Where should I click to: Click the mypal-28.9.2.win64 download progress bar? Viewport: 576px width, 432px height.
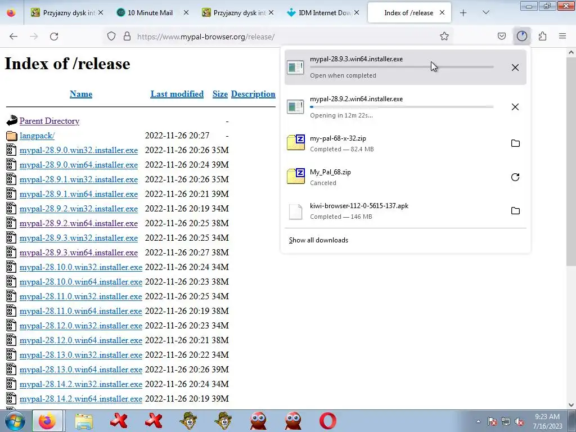pyautogui.click(x=402, y=107)
